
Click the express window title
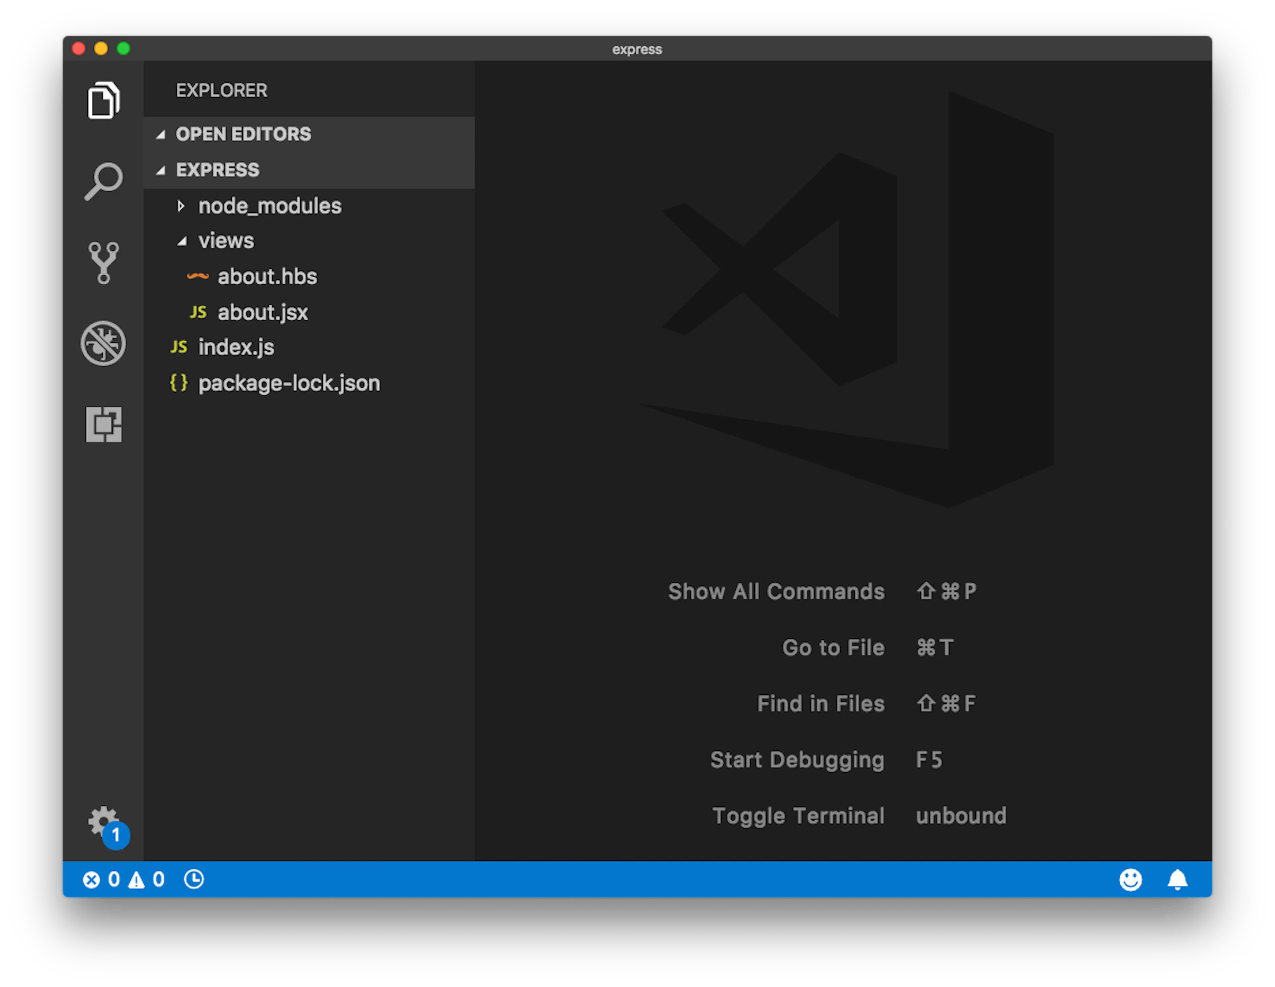pos(637,49)
